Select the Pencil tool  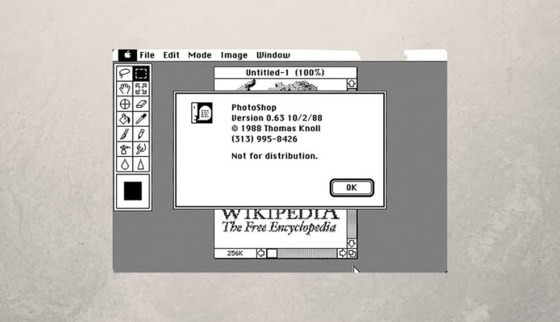141,134
